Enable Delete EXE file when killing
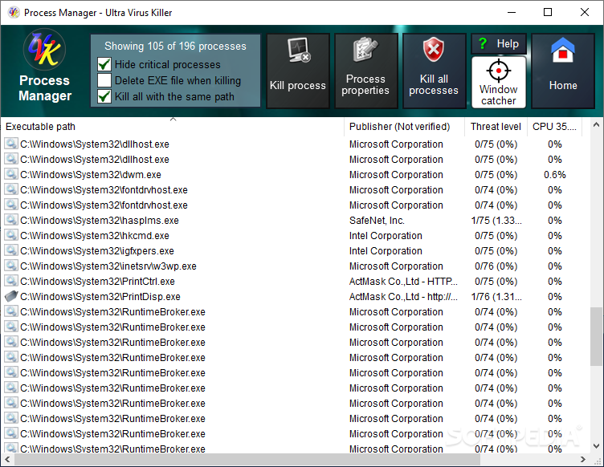Image resolution: width=604 pixels, height=467 pixels. point(104,80)
